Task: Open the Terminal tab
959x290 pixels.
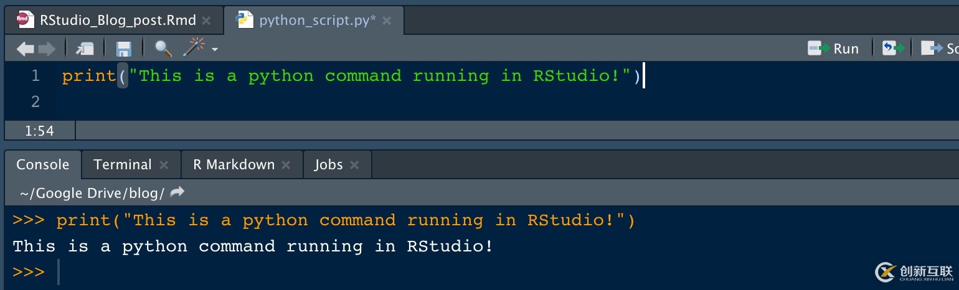Action: click(122, 164)
